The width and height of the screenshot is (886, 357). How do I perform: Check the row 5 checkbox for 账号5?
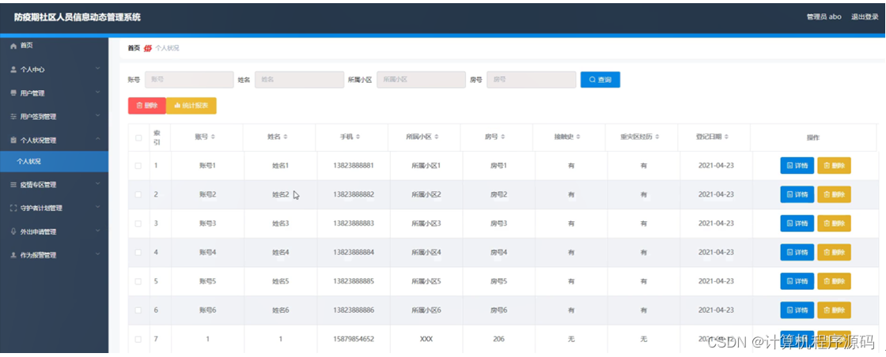138,281
